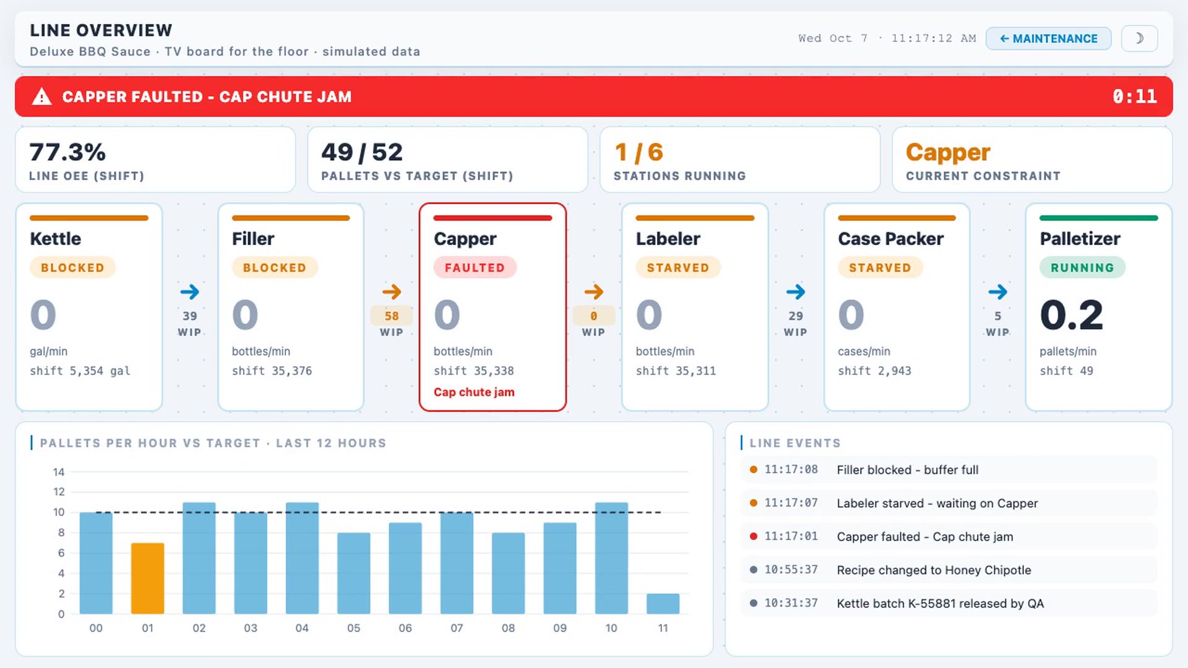
Task: Click the 49 / 52 pallets vs target tile
Action: click(447, 160)
